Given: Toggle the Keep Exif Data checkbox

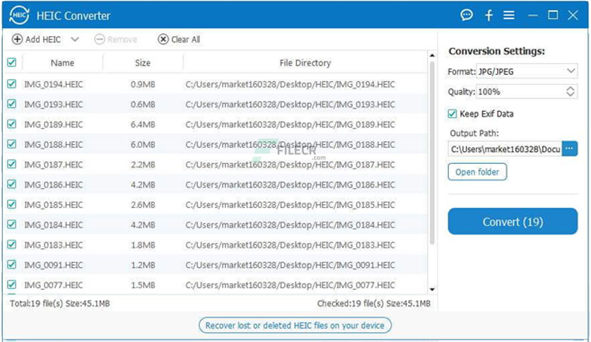Looking at the screenshot, I should [x=452, y=114].
